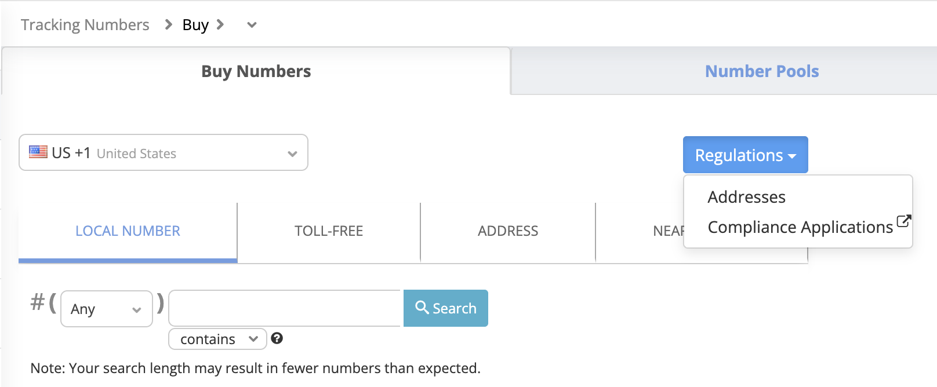Expand the breadcrumb dropdown chevron
The image size is (937, 387).
tap(252, 25)
